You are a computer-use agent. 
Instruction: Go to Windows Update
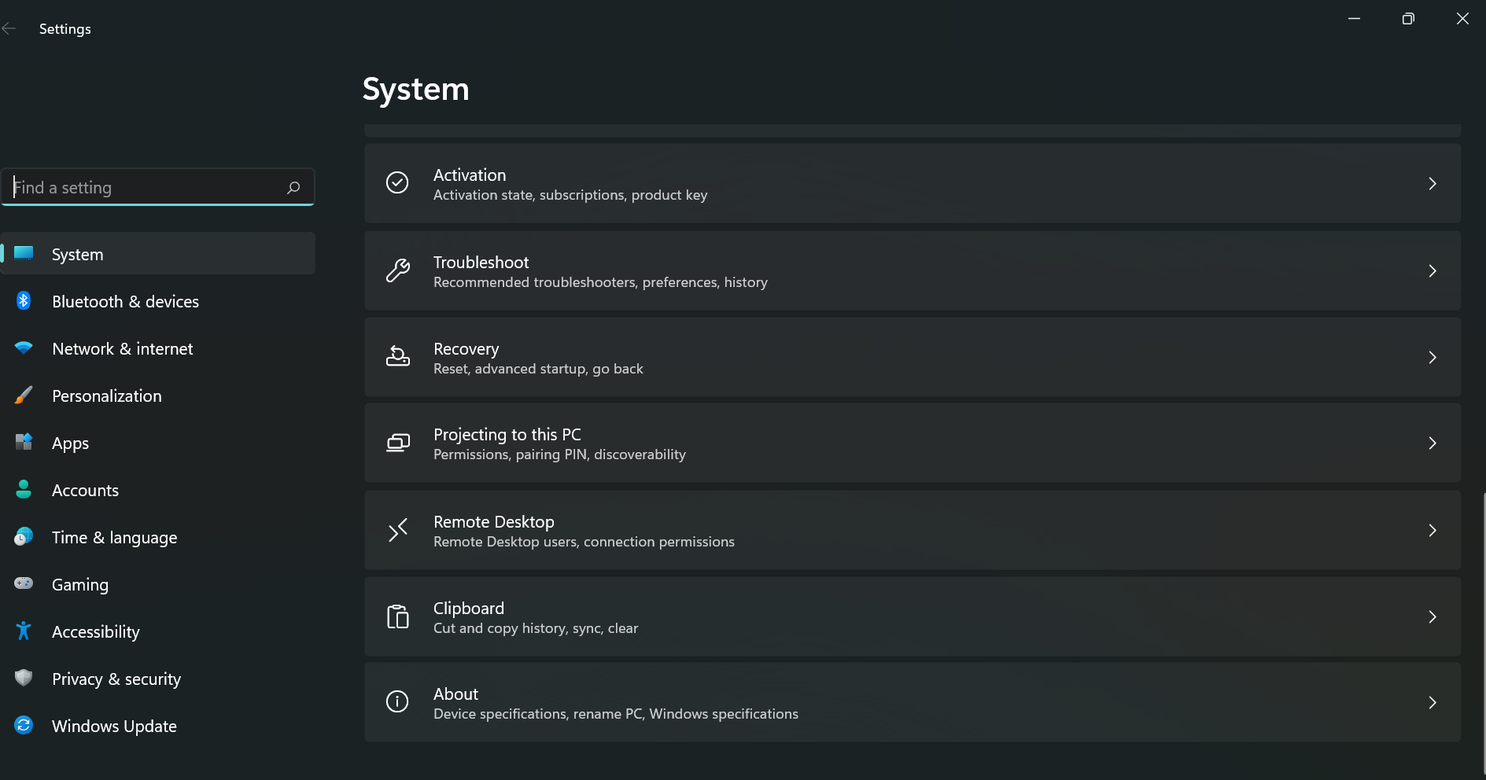[157, 726]
